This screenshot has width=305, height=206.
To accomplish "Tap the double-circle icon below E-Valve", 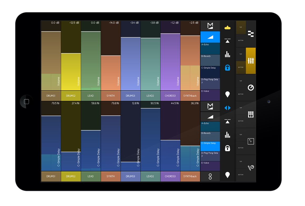I will [x=210, y=176].
